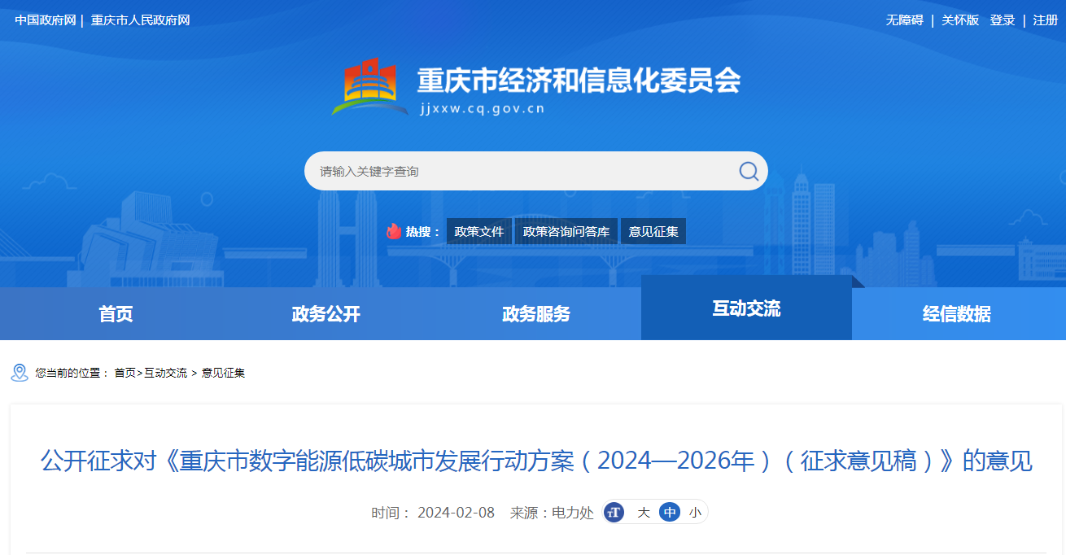Click the 政策咨询问答库 hot search tag
This screenshot has height=555, width=1066.
(x=566, y=231)
